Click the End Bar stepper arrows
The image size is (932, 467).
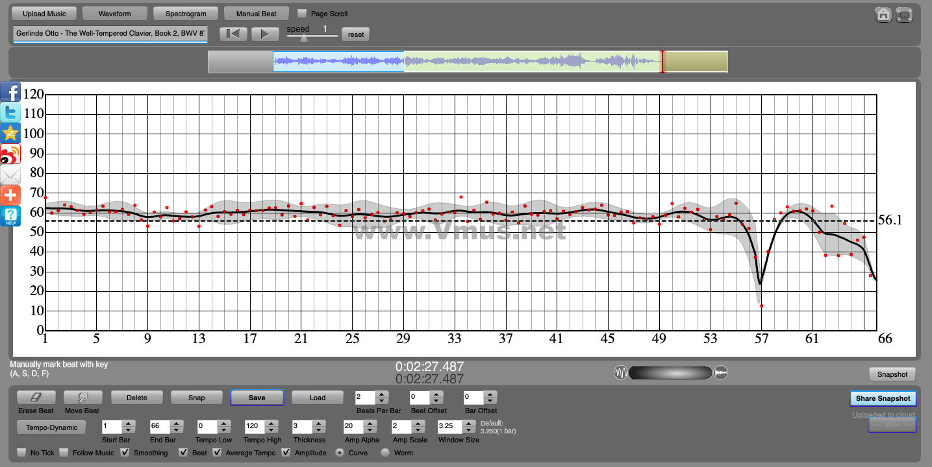point(176,426)
